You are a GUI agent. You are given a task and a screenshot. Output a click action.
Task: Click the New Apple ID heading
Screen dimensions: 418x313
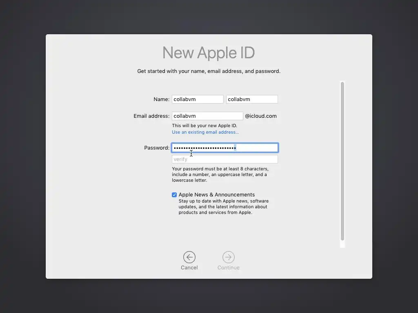coord(209,53)
